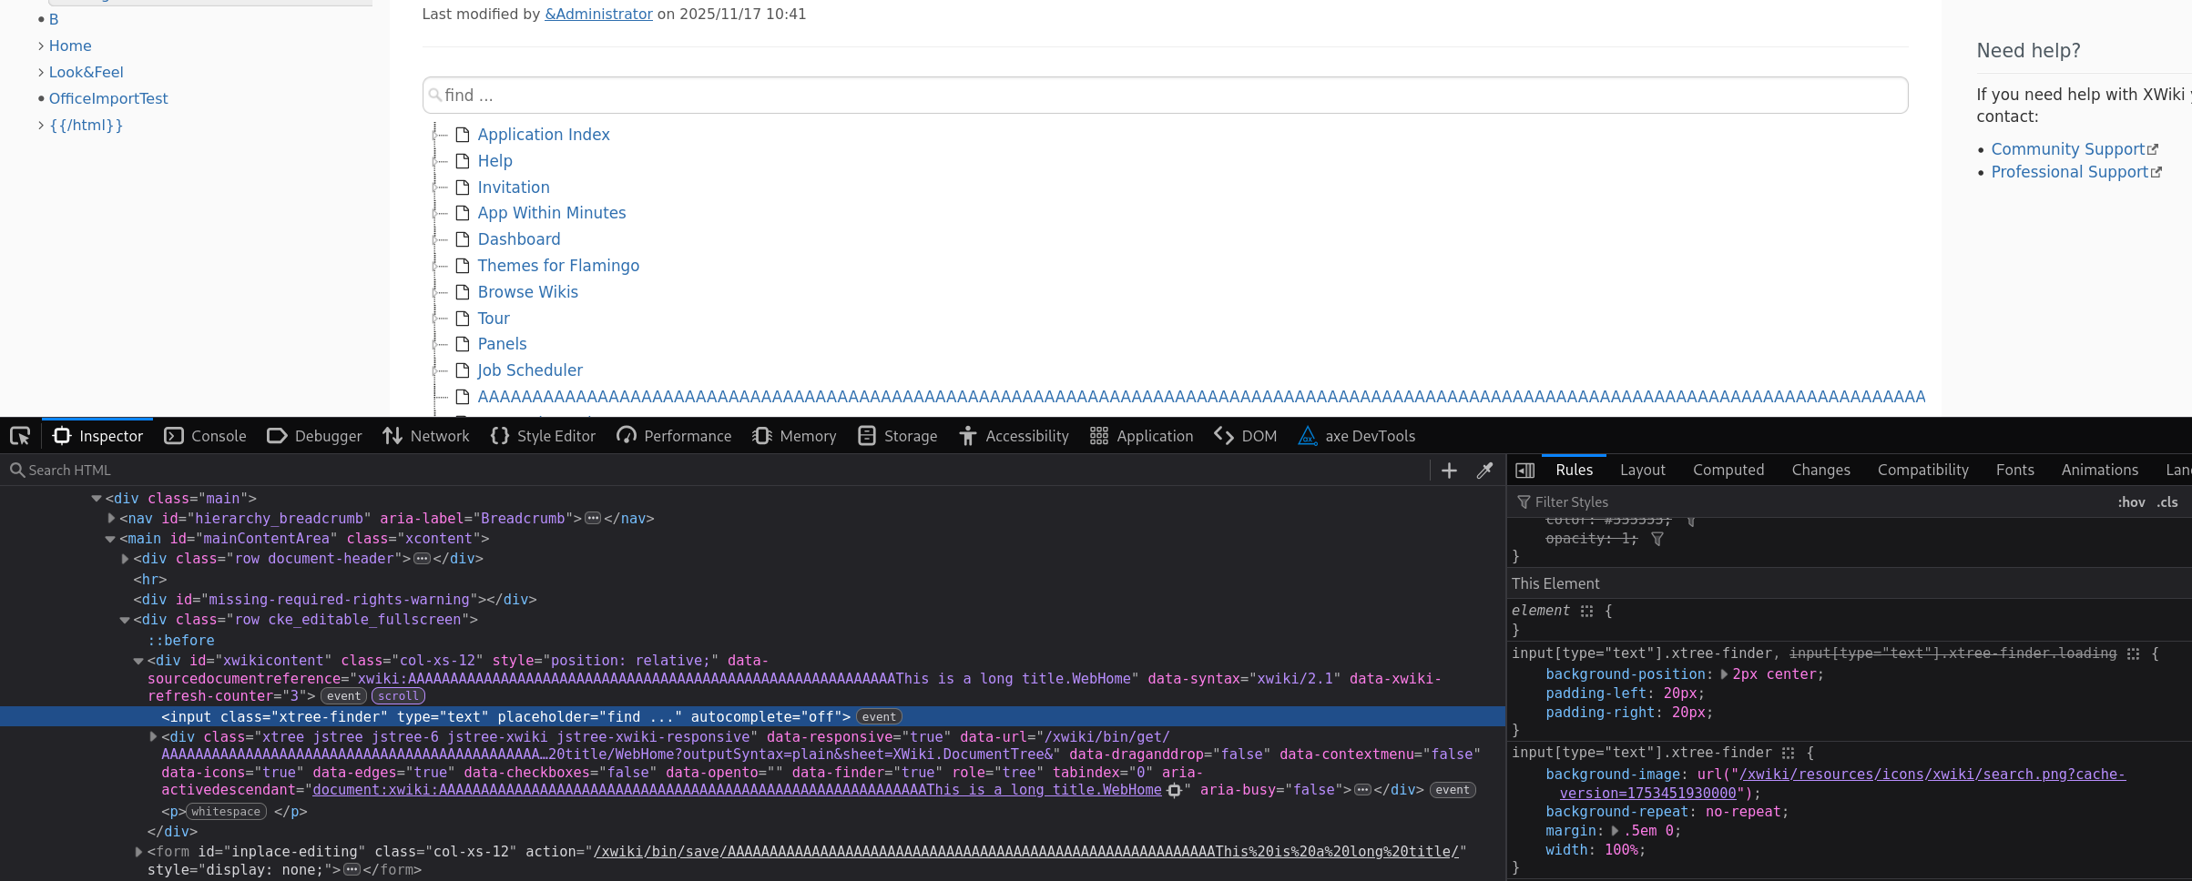Click the create new node plus icon
This screenshot has height=881, width=2192.
coord(1449,471)
